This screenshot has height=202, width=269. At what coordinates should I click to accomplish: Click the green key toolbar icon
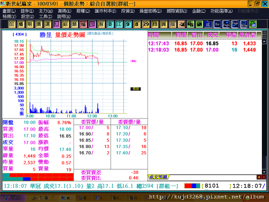(x=253, y=24)
